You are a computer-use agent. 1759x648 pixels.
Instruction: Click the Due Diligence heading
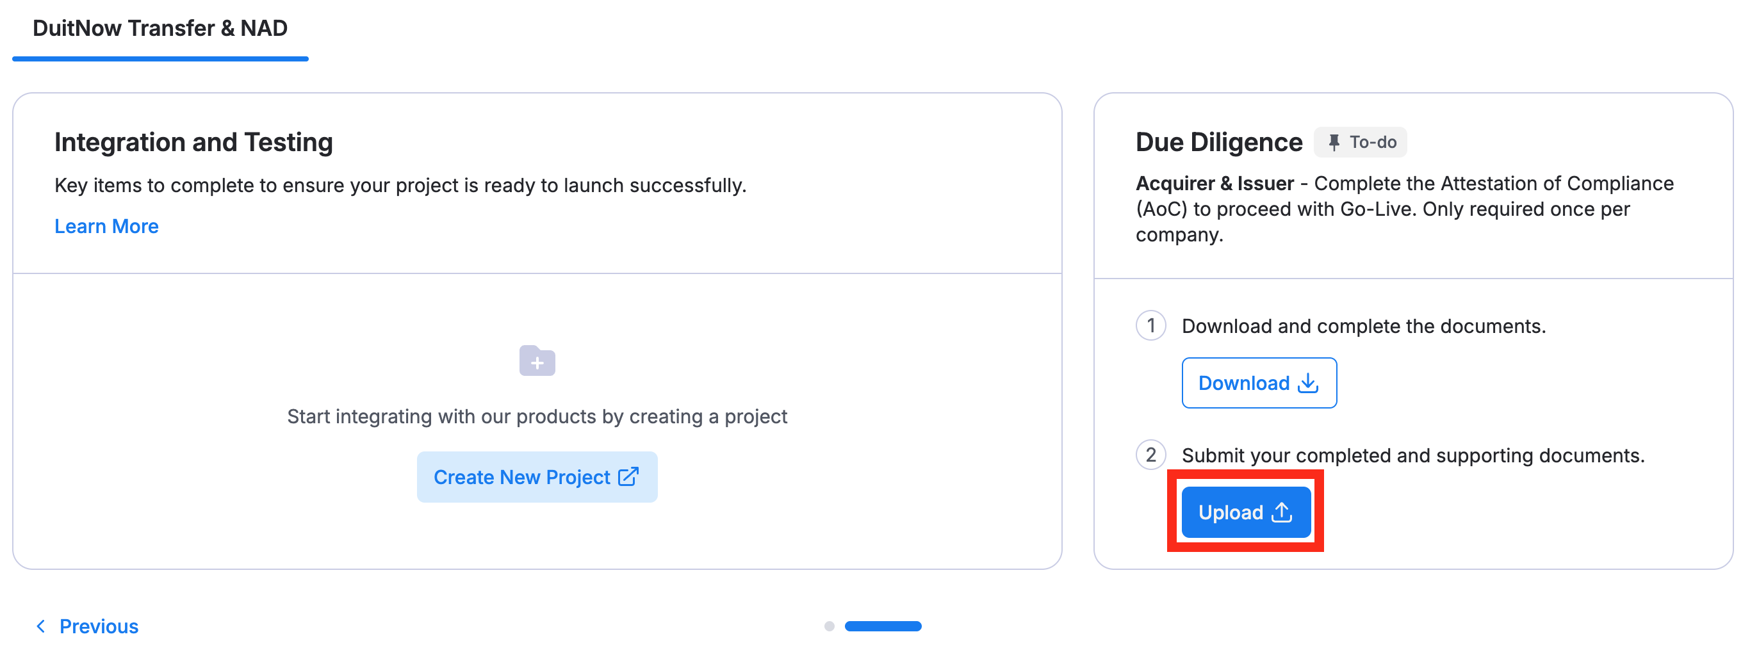[1219, 142]
